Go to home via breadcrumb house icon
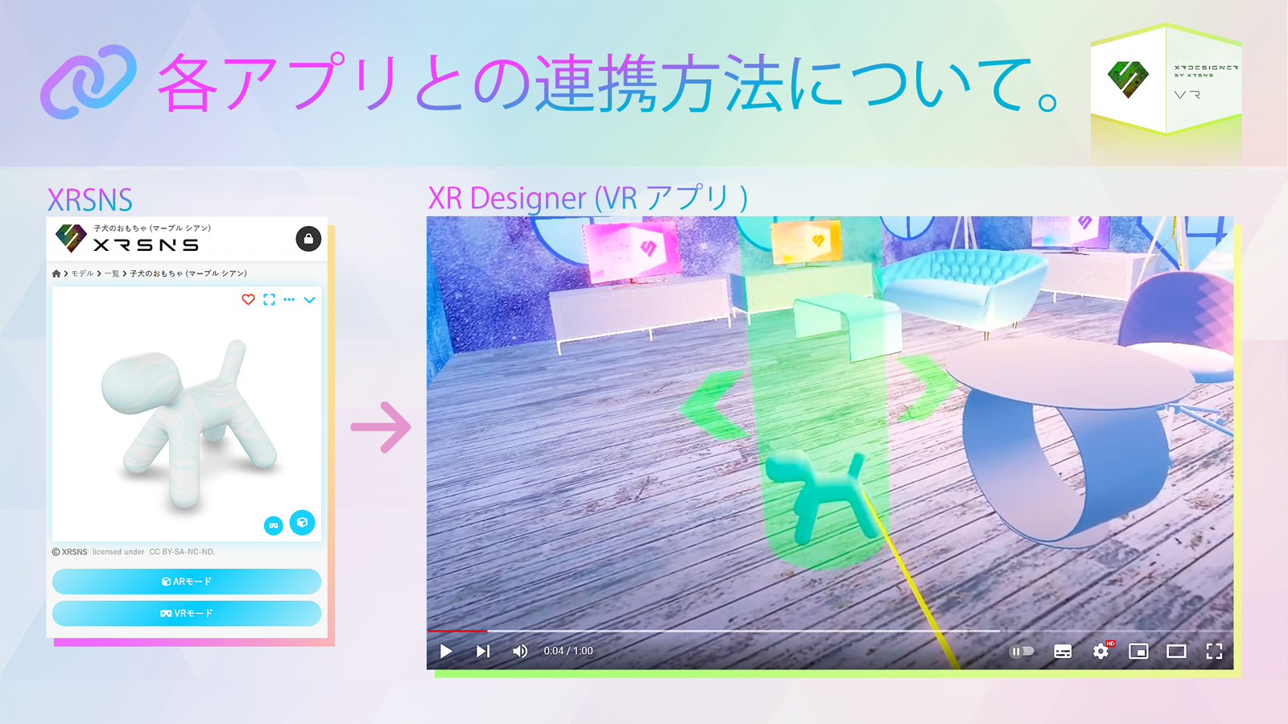Screen dimensions: 1288x724 (56, 274)
